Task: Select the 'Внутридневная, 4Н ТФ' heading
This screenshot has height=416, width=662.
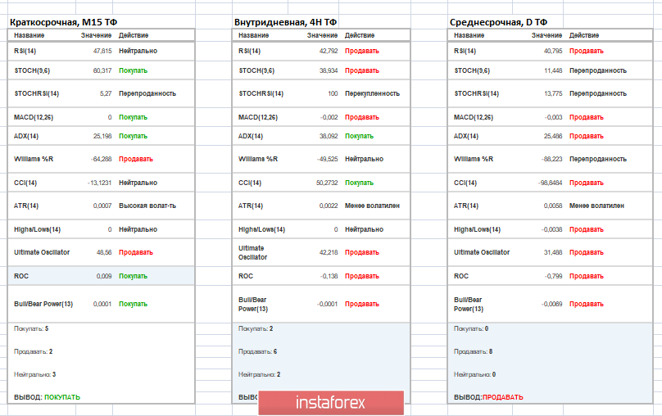Action: (x=286, y=22)
